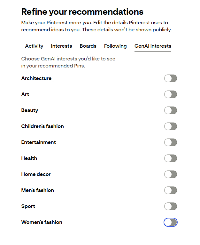Switch on Women's fashion toggle
Viewport: 200px width, 245px height.
[x=170, y=222]
